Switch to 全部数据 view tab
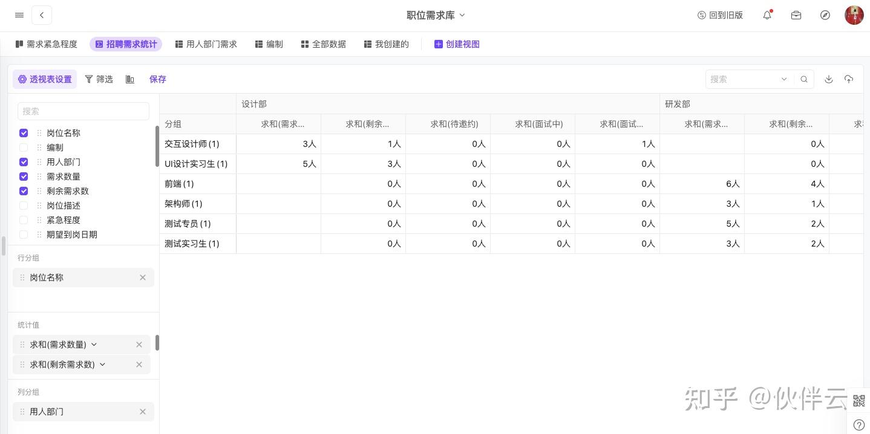This screenshot has width=870, height=434. point(324,44)
